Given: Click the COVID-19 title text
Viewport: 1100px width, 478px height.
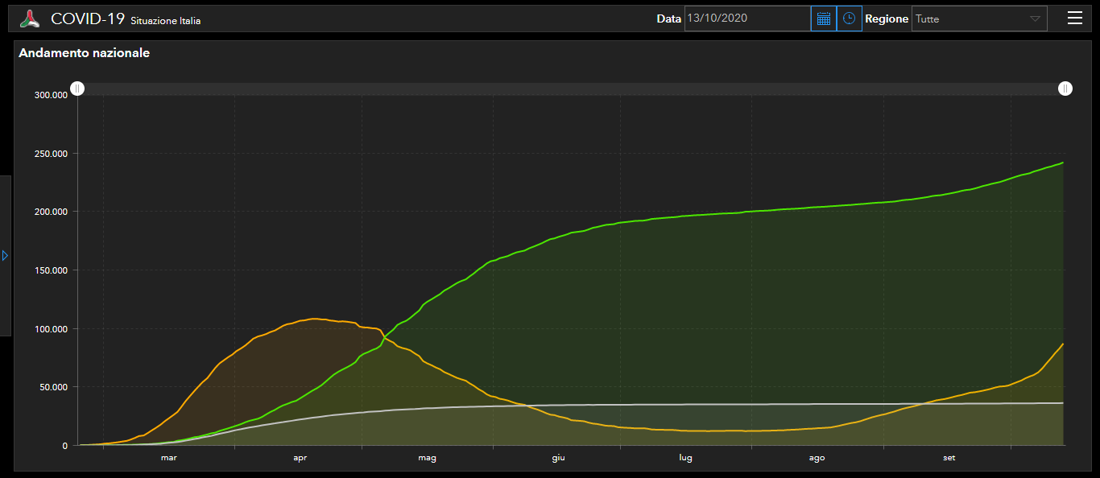Looking at the screenshot, I should point(88,19).
